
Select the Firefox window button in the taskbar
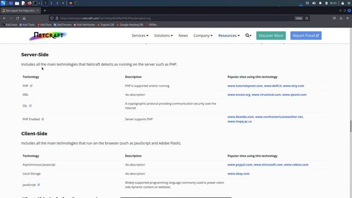pos(71,3)
